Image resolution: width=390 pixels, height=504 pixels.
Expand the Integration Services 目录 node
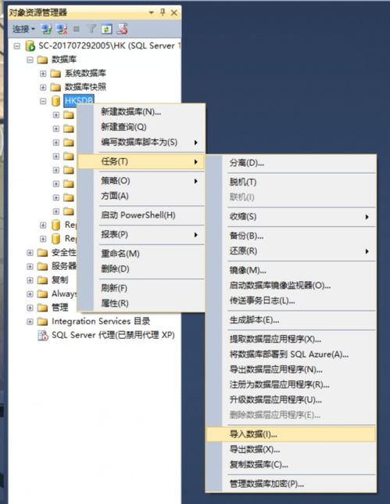click(x=30, y=322)
